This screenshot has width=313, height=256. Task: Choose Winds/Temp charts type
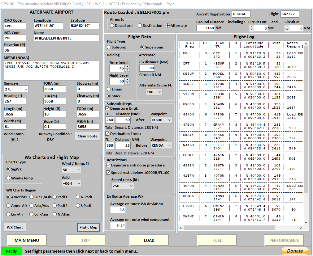9,178
